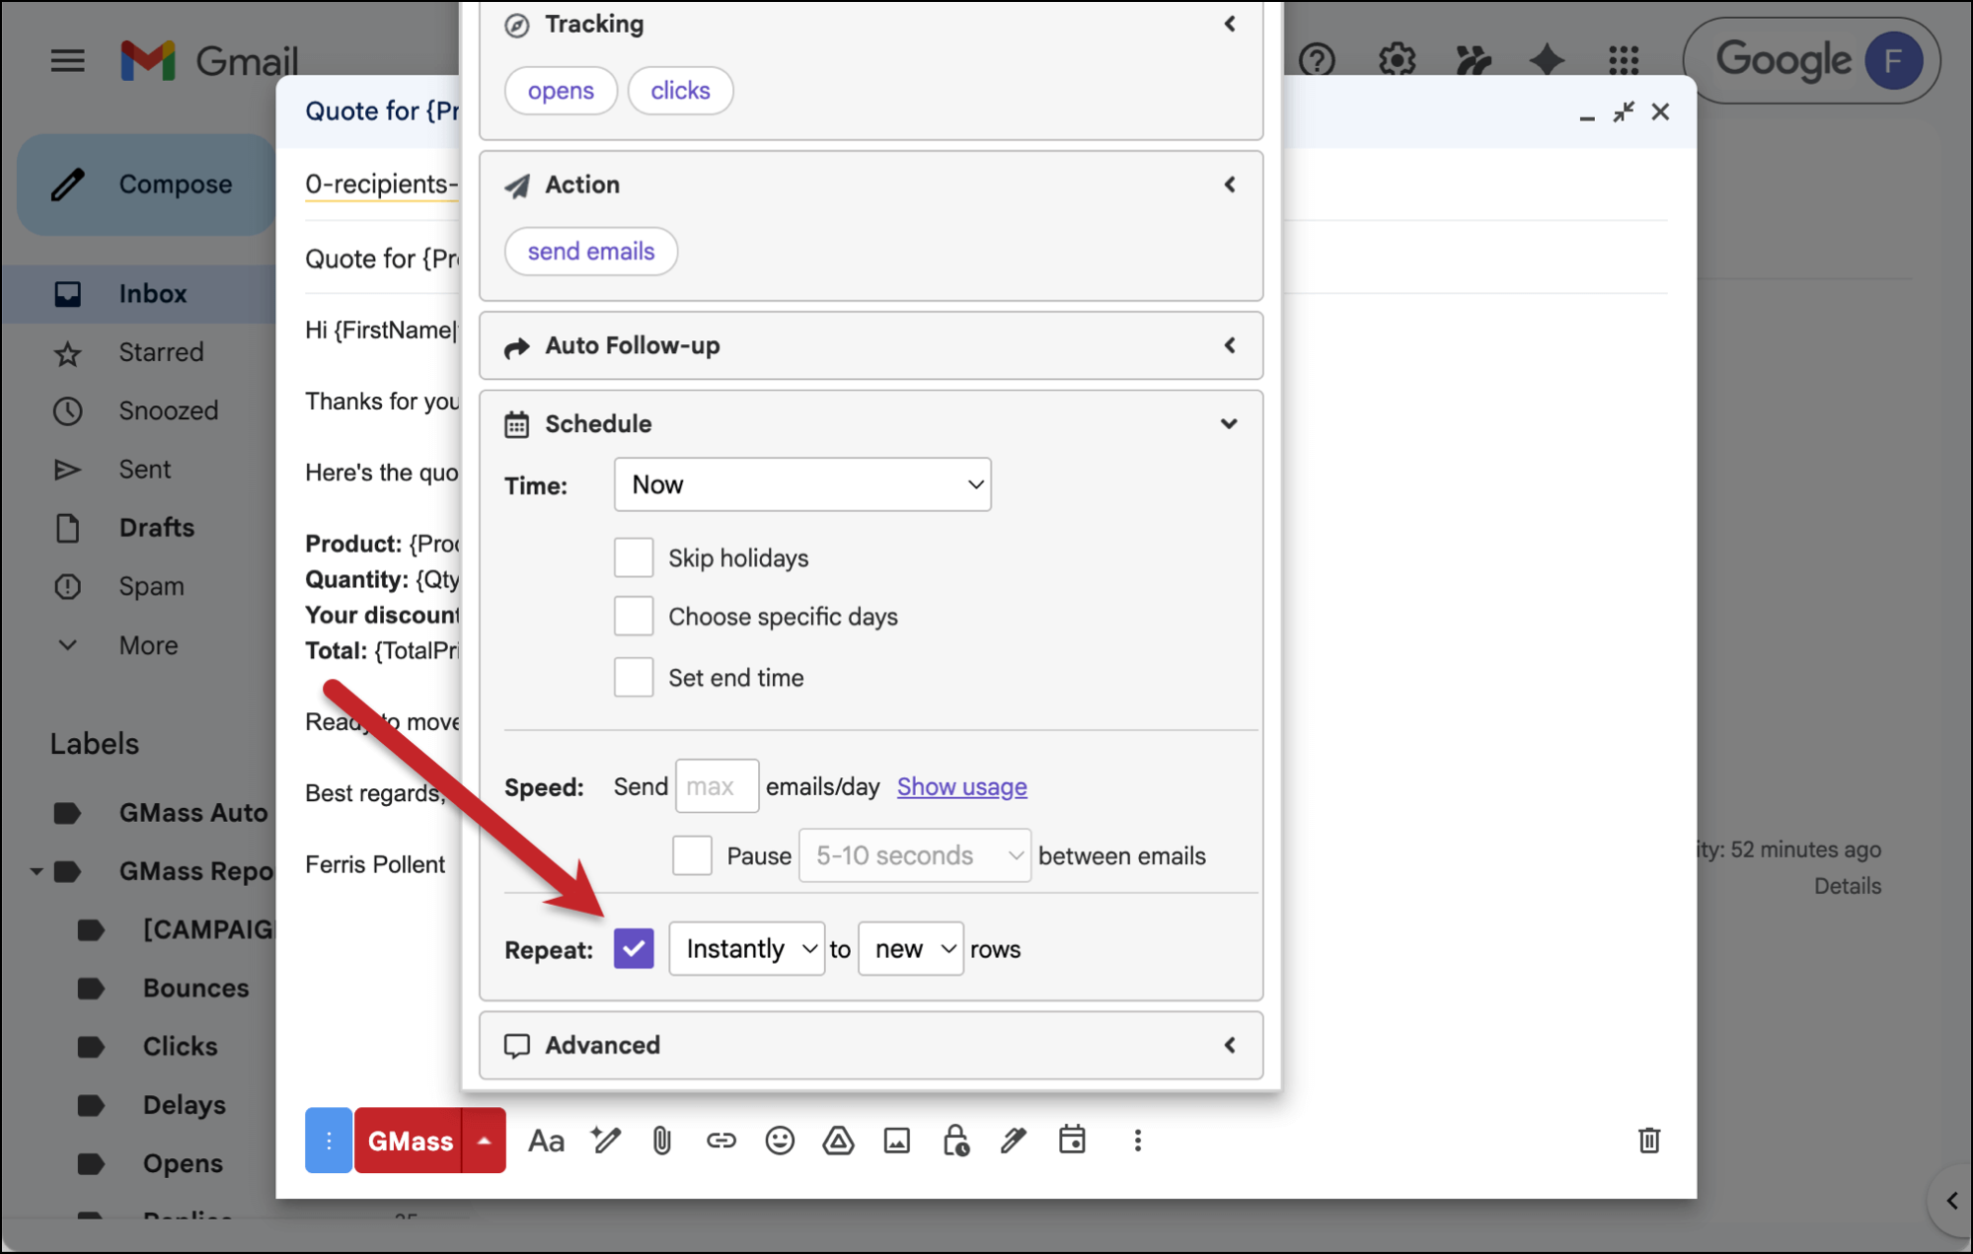Viewport: 1973px width, 1254px height.
Task: Insert emoji with the smiley icon
Action: click(x=780, y=1142)
